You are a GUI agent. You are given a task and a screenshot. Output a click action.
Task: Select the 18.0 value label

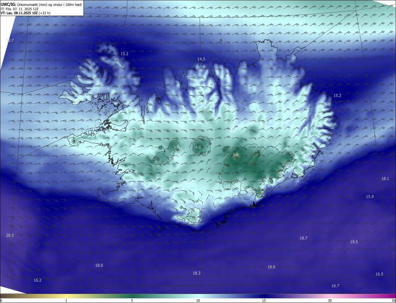pos(99,265)
